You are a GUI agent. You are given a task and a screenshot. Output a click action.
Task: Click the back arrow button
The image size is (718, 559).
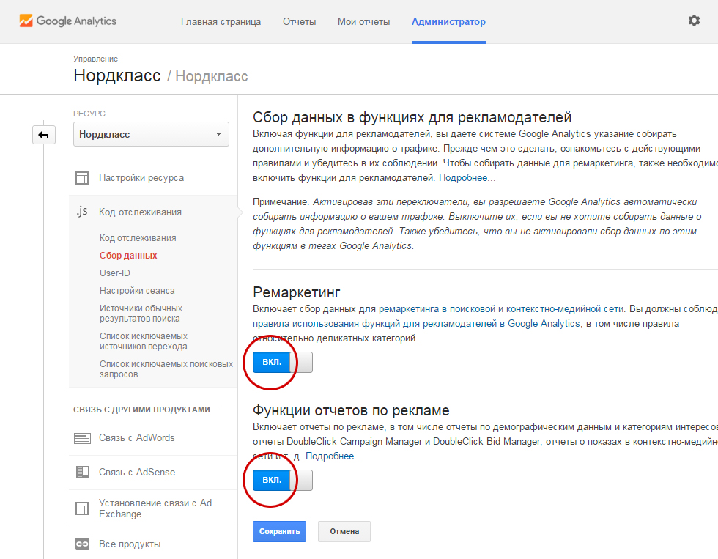(44, 135)
